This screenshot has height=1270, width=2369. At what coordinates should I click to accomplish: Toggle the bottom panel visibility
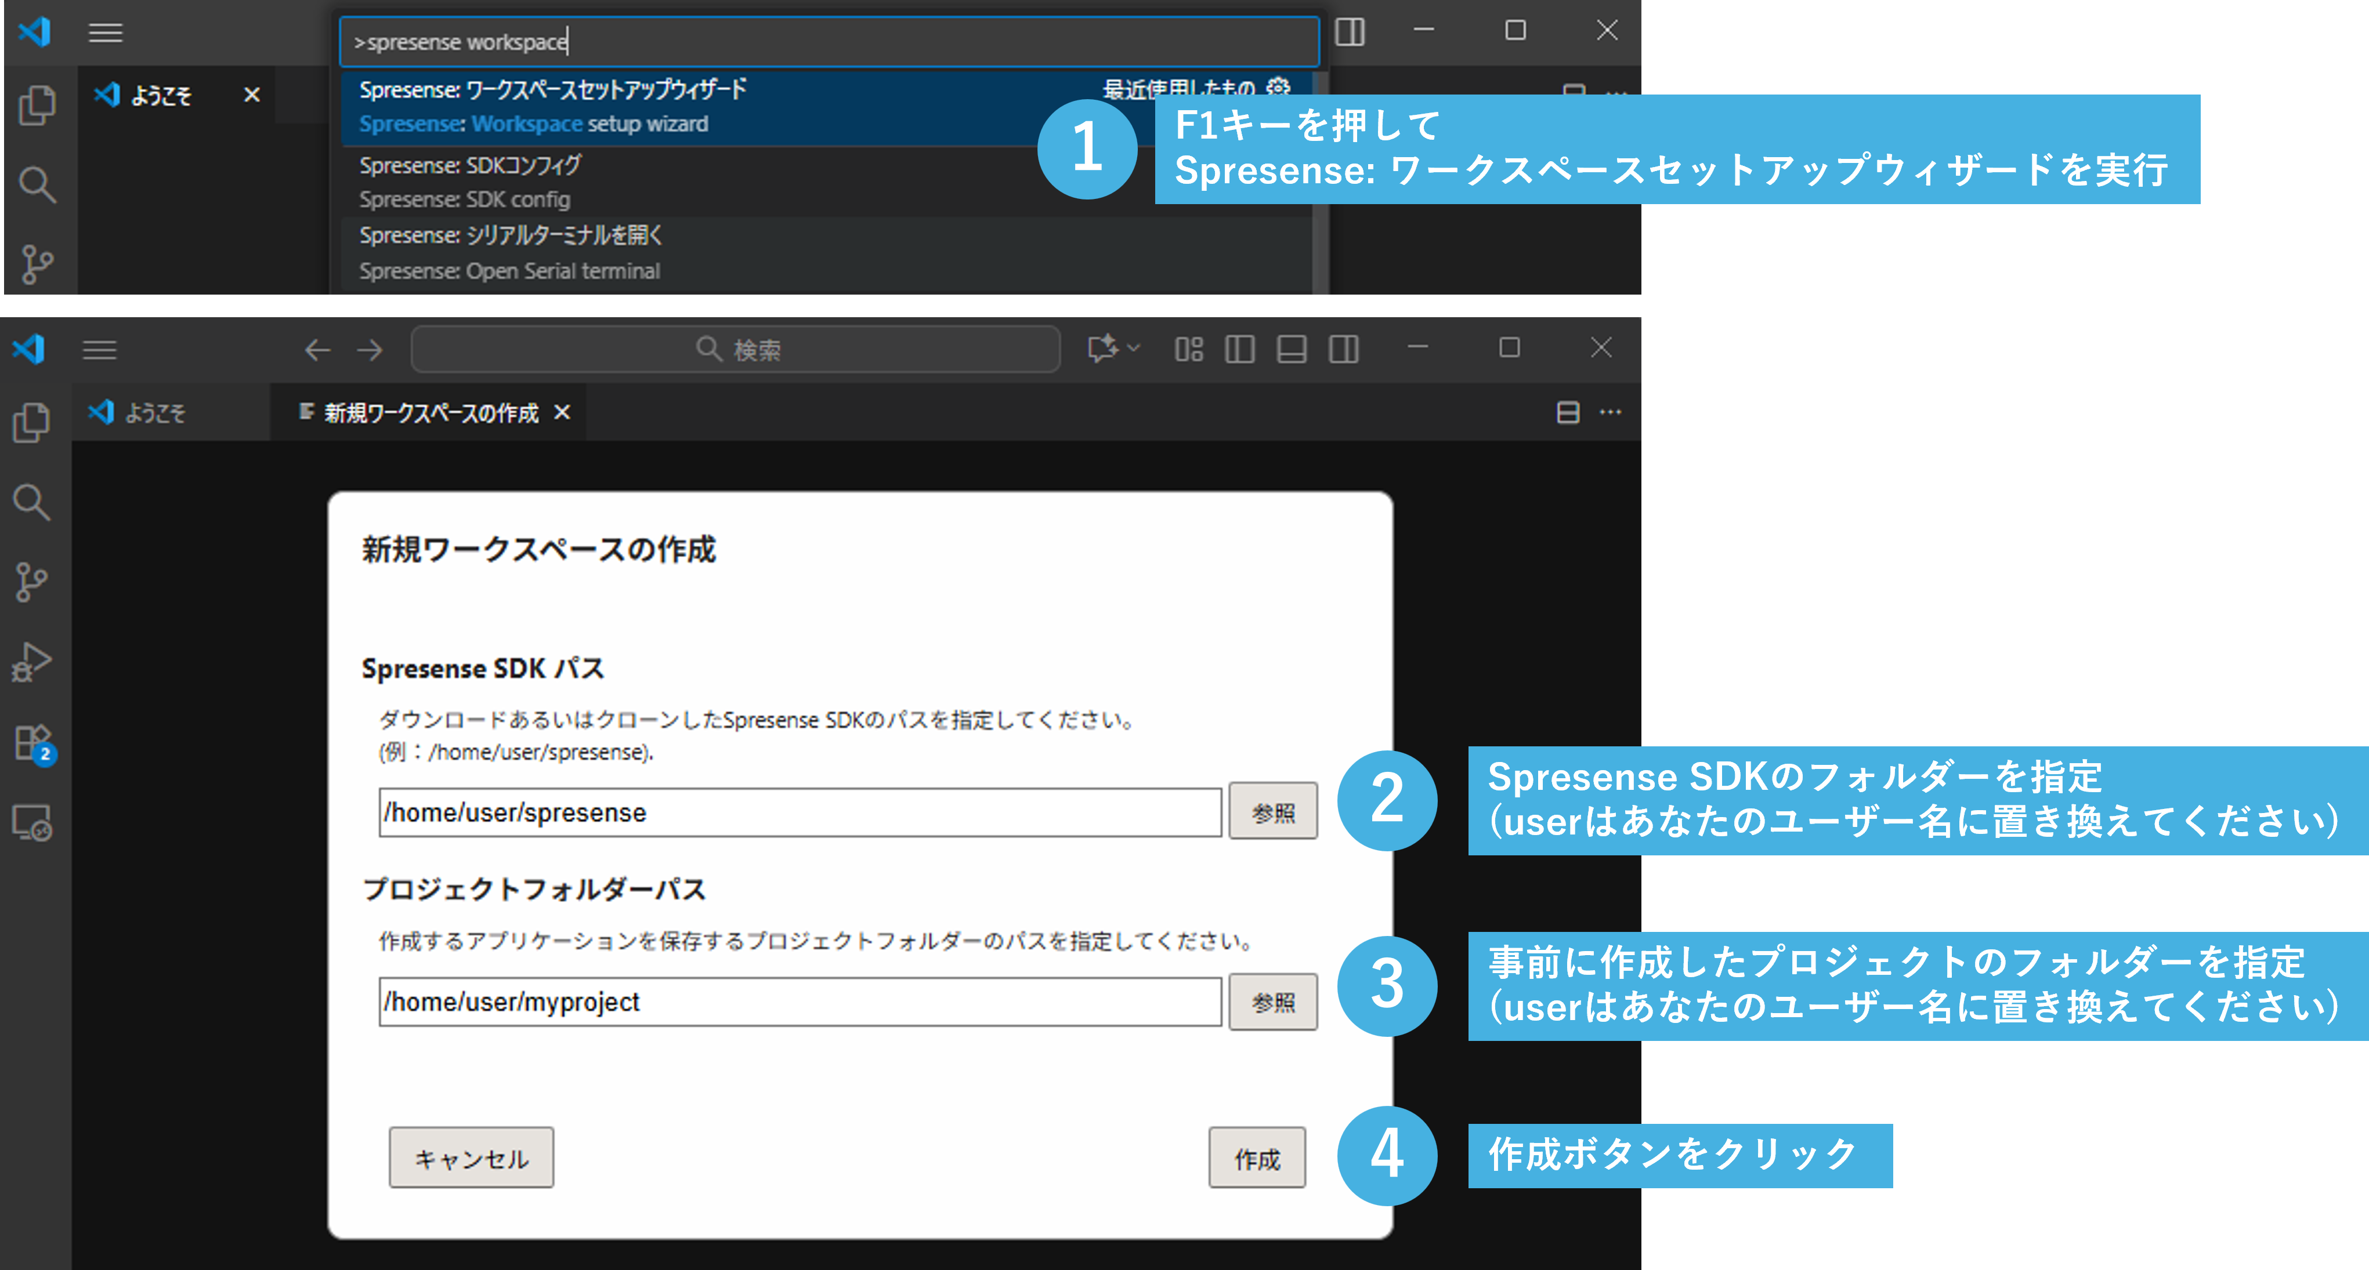pos(1291,349)
